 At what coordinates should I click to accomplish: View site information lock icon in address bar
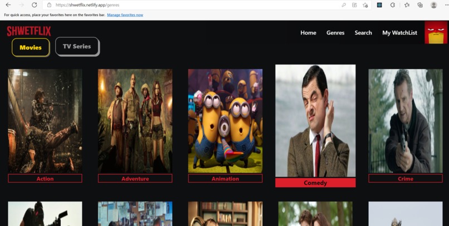pos(49,5)
